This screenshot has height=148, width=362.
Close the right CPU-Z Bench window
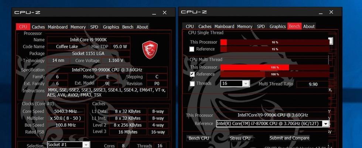tap(331, 12)
